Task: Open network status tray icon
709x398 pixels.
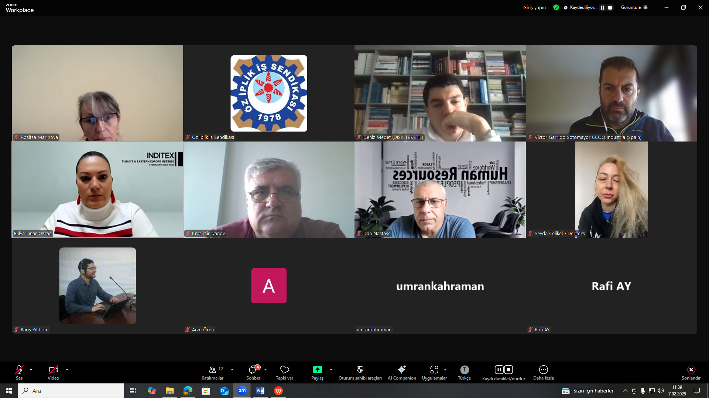Action: tap(652, 391)
